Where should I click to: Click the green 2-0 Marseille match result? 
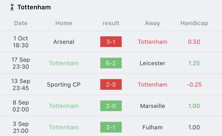111,106
